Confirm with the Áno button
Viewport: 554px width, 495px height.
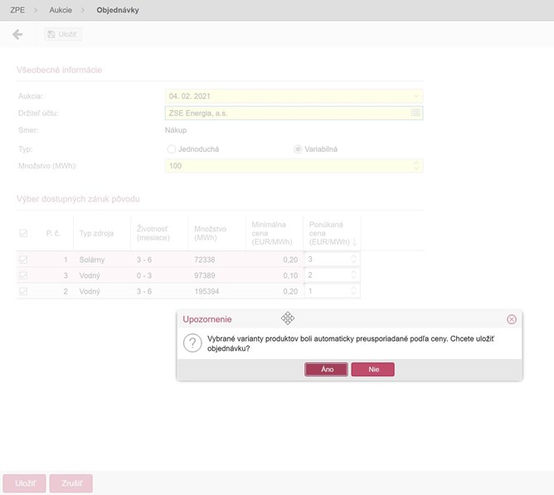(325, 369)
